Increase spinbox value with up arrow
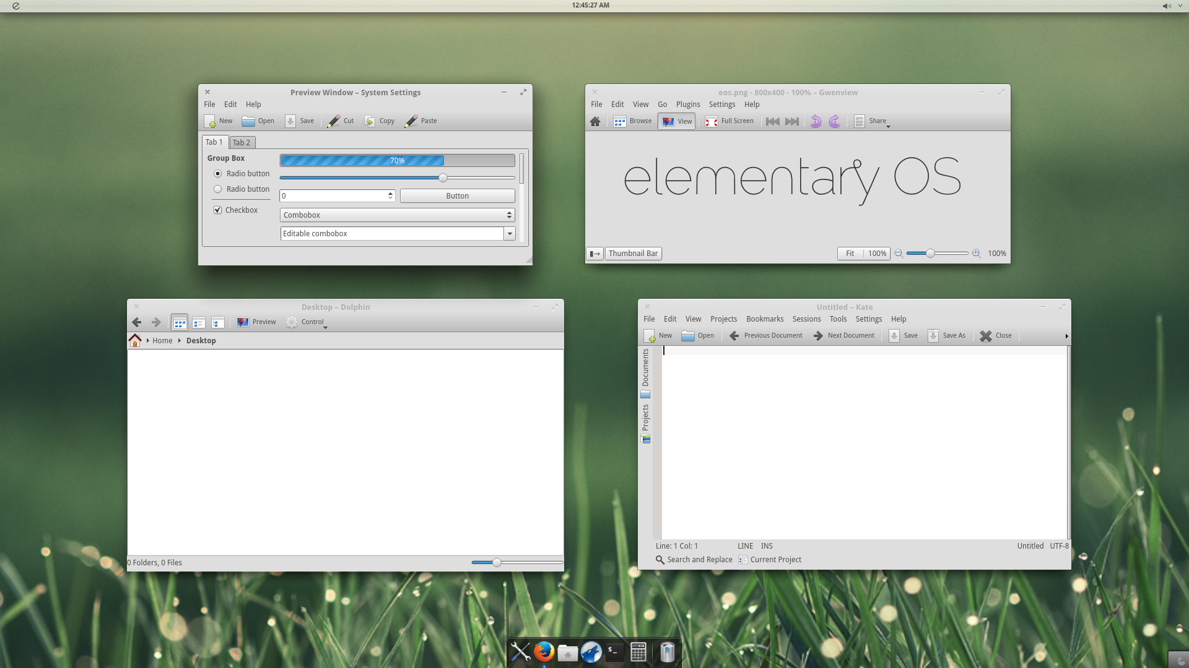Image resolution: width=1189 pixels, height=668 pixels. pos(390,193)
